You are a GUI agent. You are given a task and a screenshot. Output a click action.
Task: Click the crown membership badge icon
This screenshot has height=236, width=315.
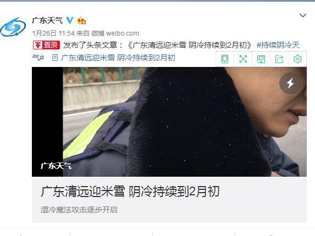click(x=81, y=20)
